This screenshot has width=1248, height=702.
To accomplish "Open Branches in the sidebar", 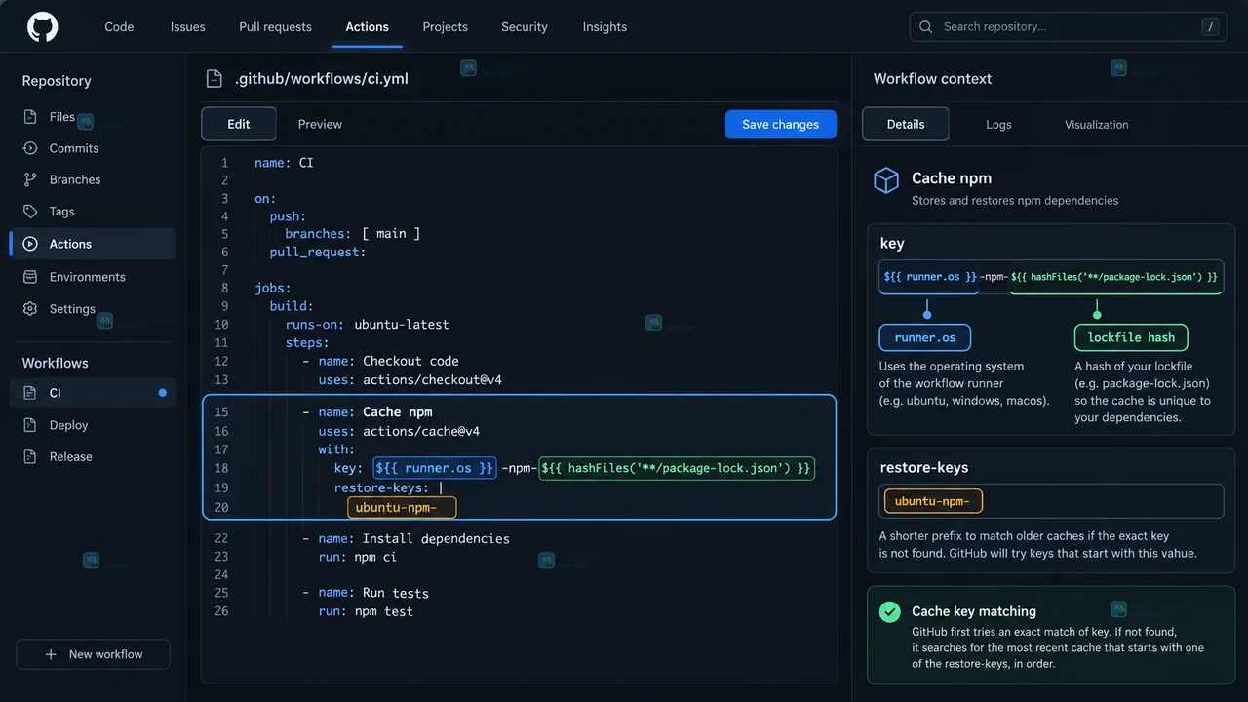I will [75, 179].
